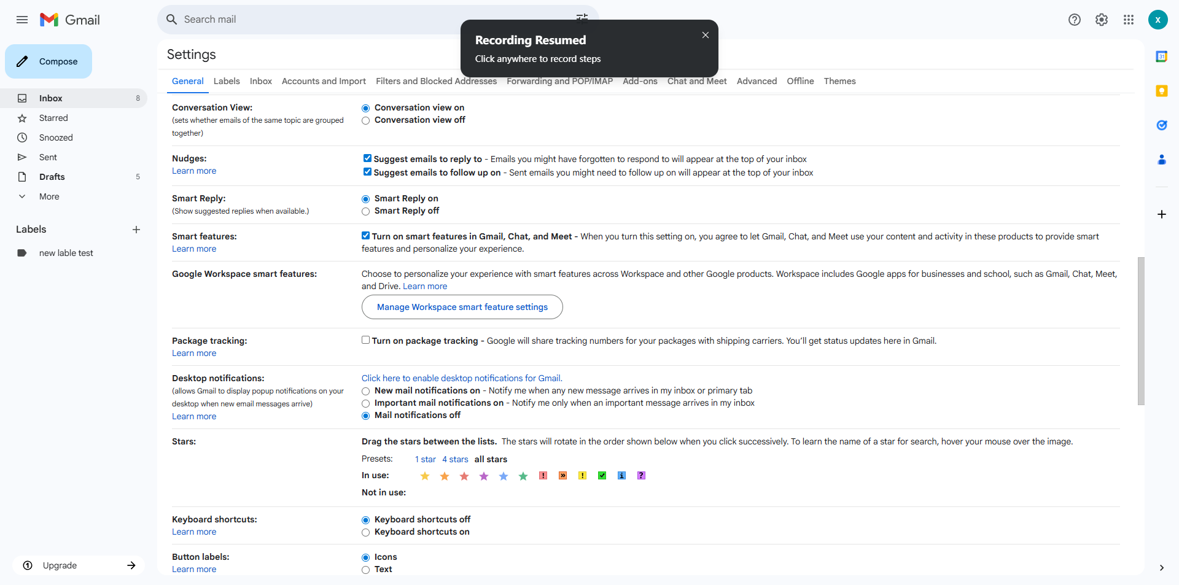Select Important mail notifications on
This screenshot has width=1179, height=585.
click(x=366, y=403)
